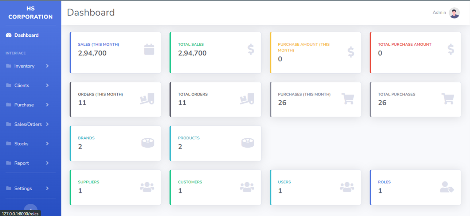
Task: Open the Sales/Orders menu item
Action: pyautogui.click(x=31, y=124)
